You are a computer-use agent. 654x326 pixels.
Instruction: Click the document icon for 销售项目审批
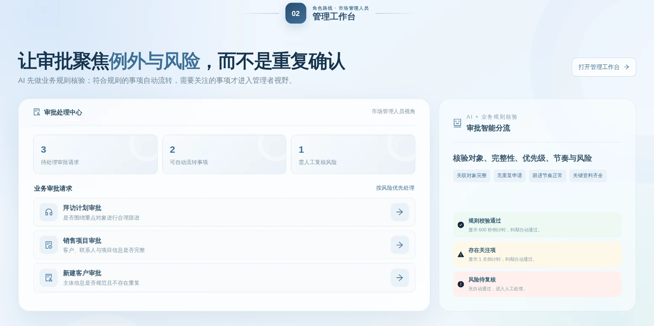(48, 245)
